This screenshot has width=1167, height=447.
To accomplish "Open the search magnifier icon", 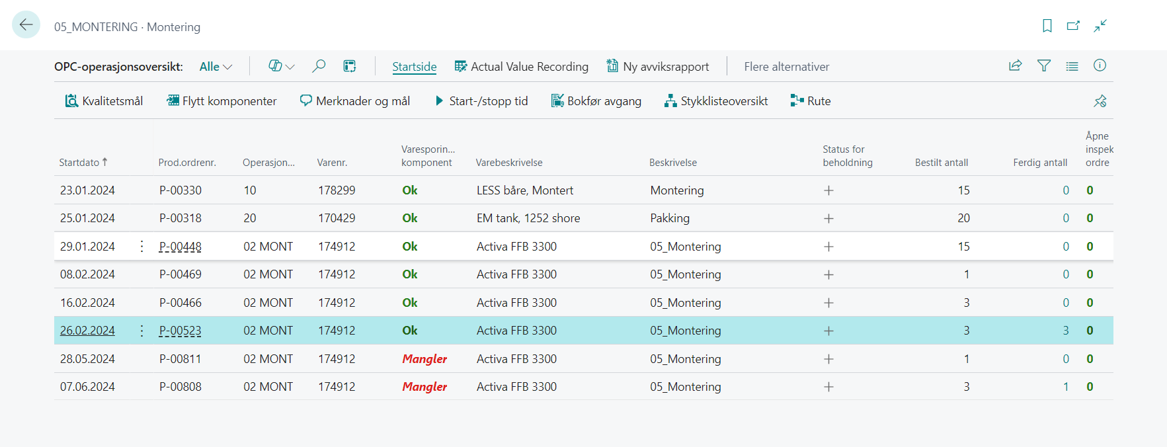I will coord(319,66).
